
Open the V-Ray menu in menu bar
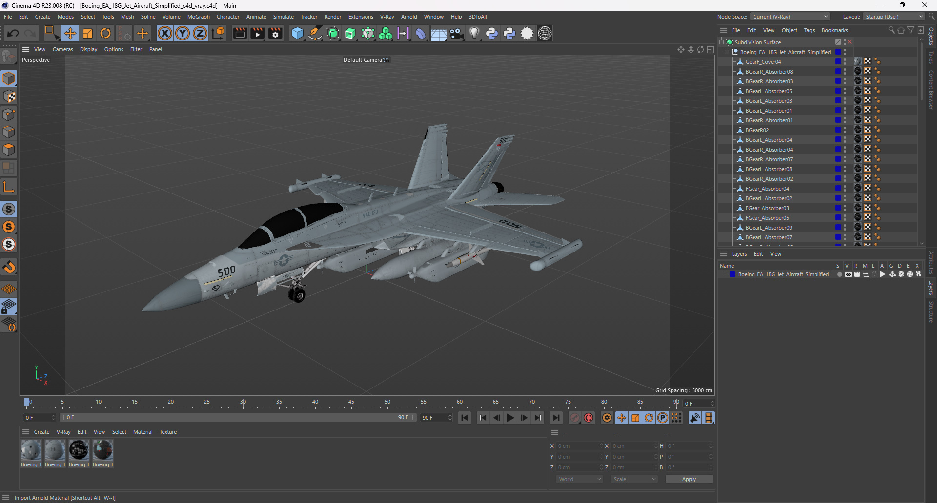(387, 17)
